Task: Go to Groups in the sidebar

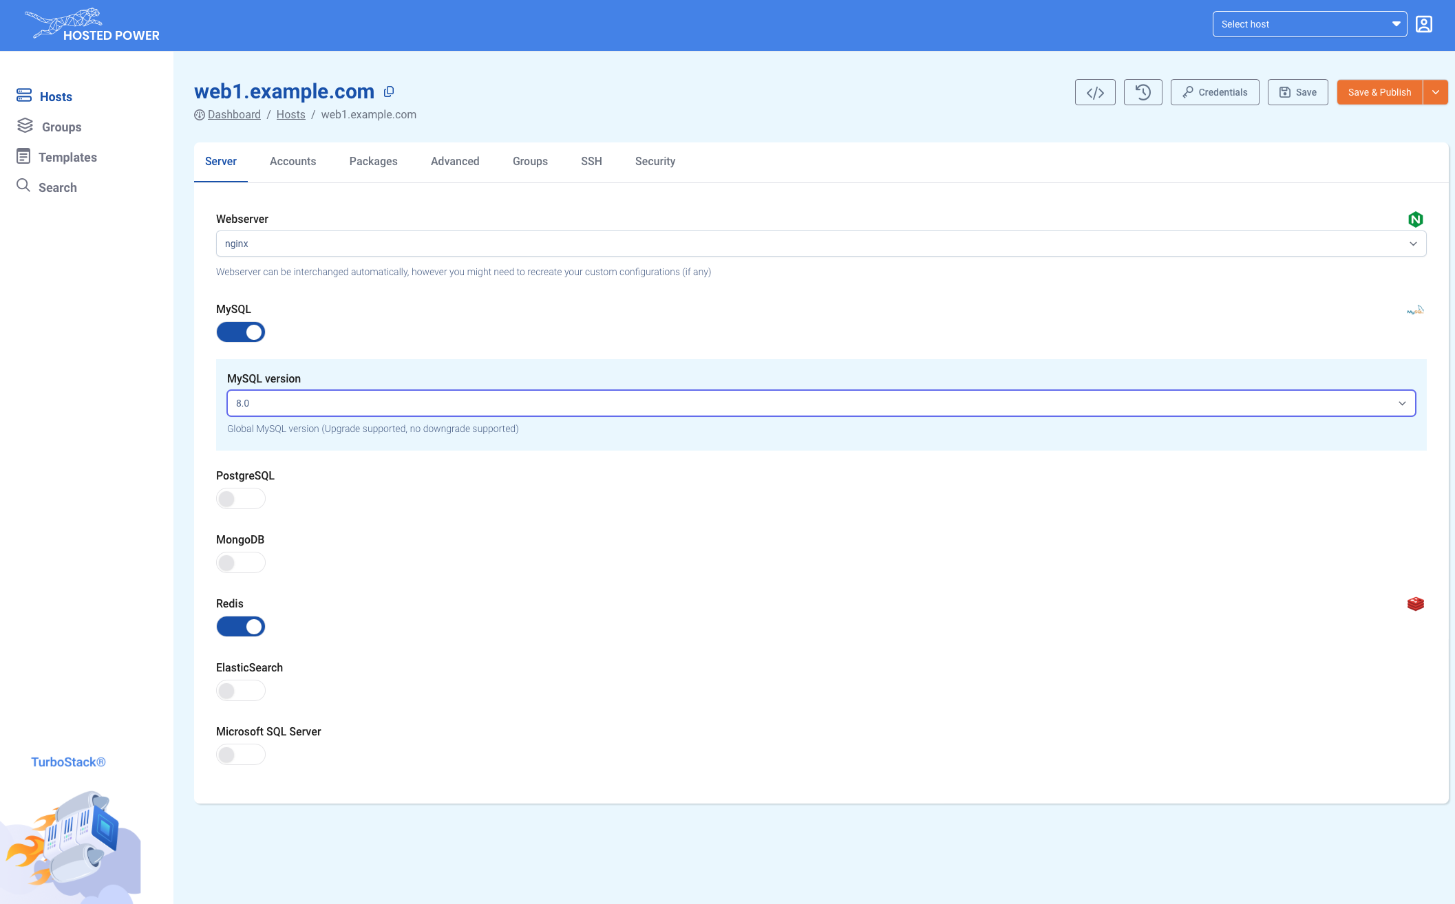Action: 61,127
